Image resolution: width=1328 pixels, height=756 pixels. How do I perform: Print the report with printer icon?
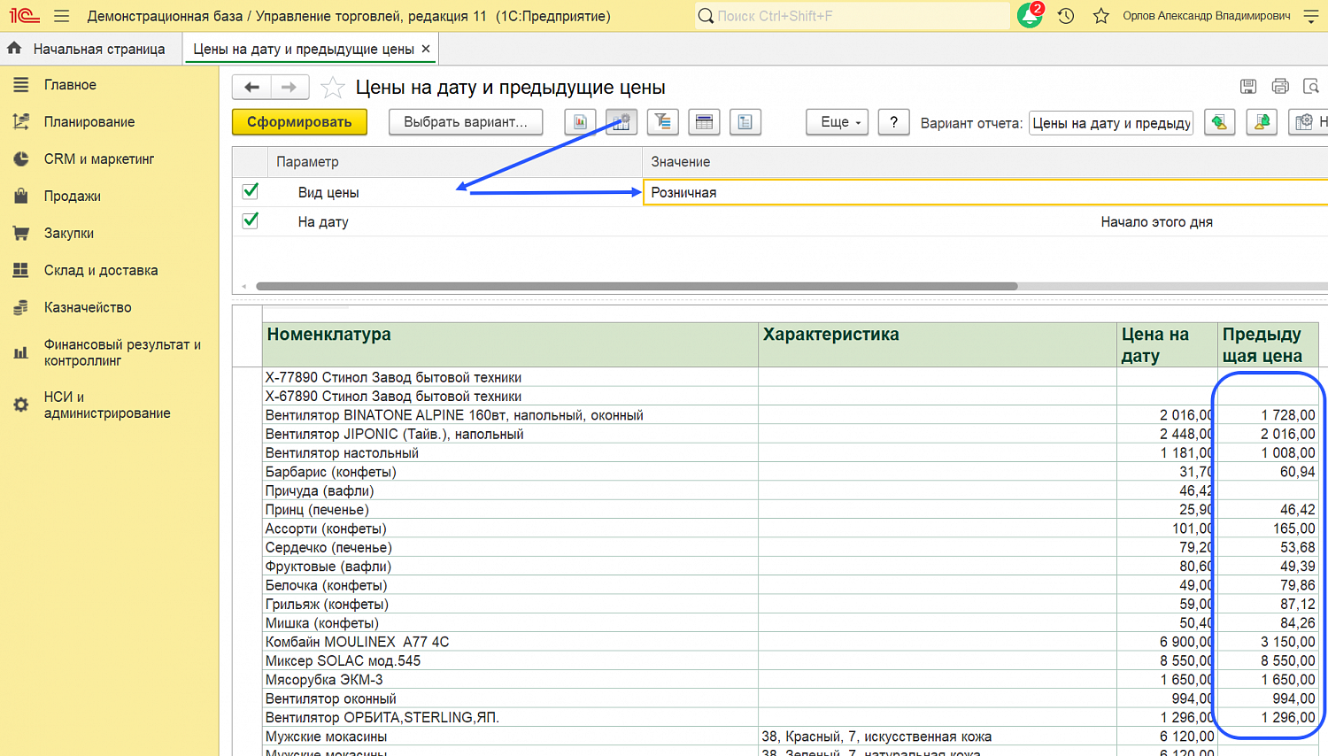[1280, 86]
